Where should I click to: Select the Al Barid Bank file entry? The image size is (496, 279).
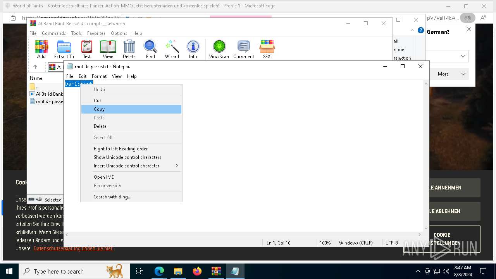coord(46,94)
